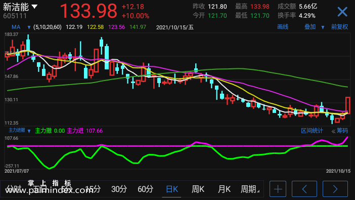Switch to the 周K weekly chart tab

click(x=198, y=189)
